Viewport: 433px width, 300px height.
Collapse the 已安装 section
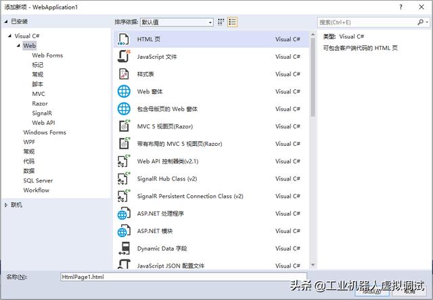point(6,22)
